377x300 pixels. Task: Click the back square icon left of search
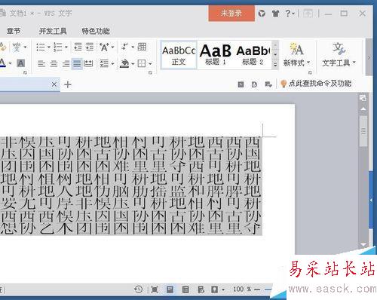(241, 84)
